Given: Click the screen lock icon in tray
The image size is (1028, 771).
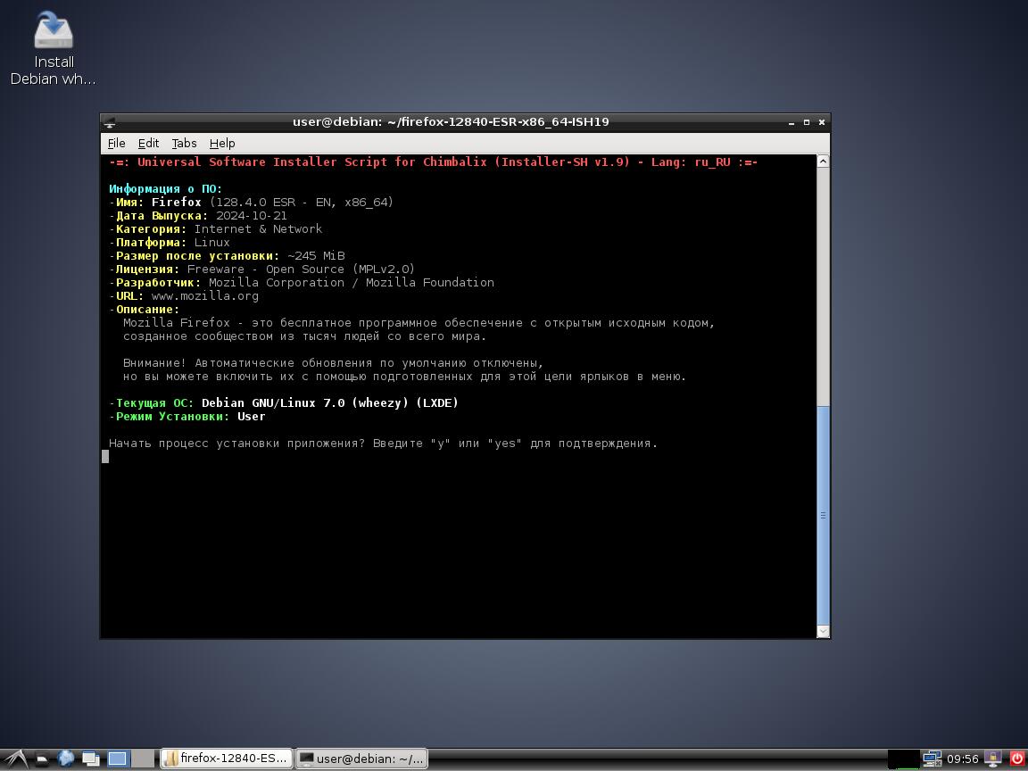Looking at the screenshot, I should [x=992, y=759].
